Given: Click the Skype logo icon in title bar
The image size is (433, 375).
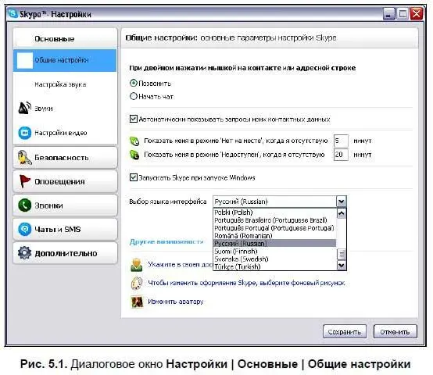Looking at the screenshot, I should 13,13.
